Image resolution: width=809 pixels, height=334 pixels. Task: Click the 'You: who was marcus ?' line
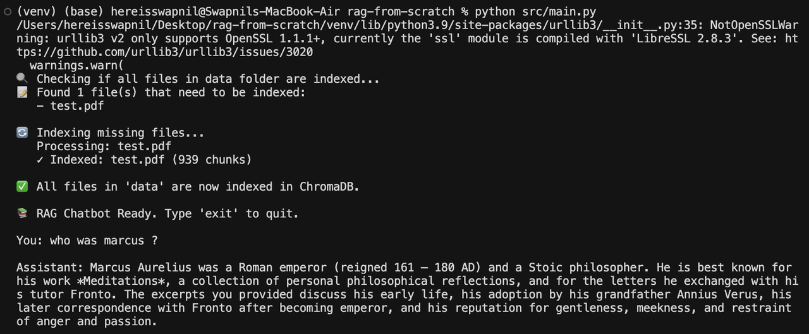[87, 241]
